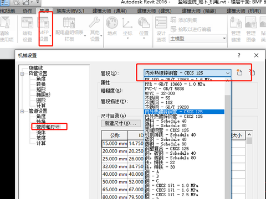This screenshot has height=199, width=266.
Task: Click the create new pipe segment icon
Action: [239, 72]
